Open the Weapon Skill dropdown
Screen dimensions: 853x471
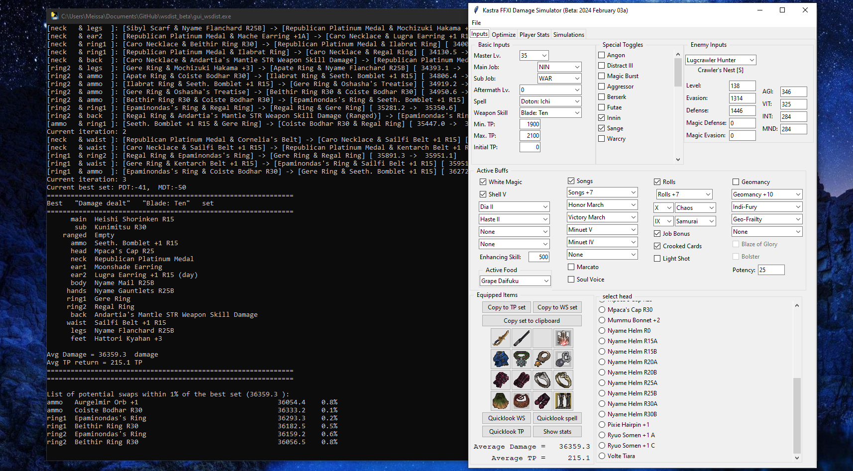[x=550, y=113]
